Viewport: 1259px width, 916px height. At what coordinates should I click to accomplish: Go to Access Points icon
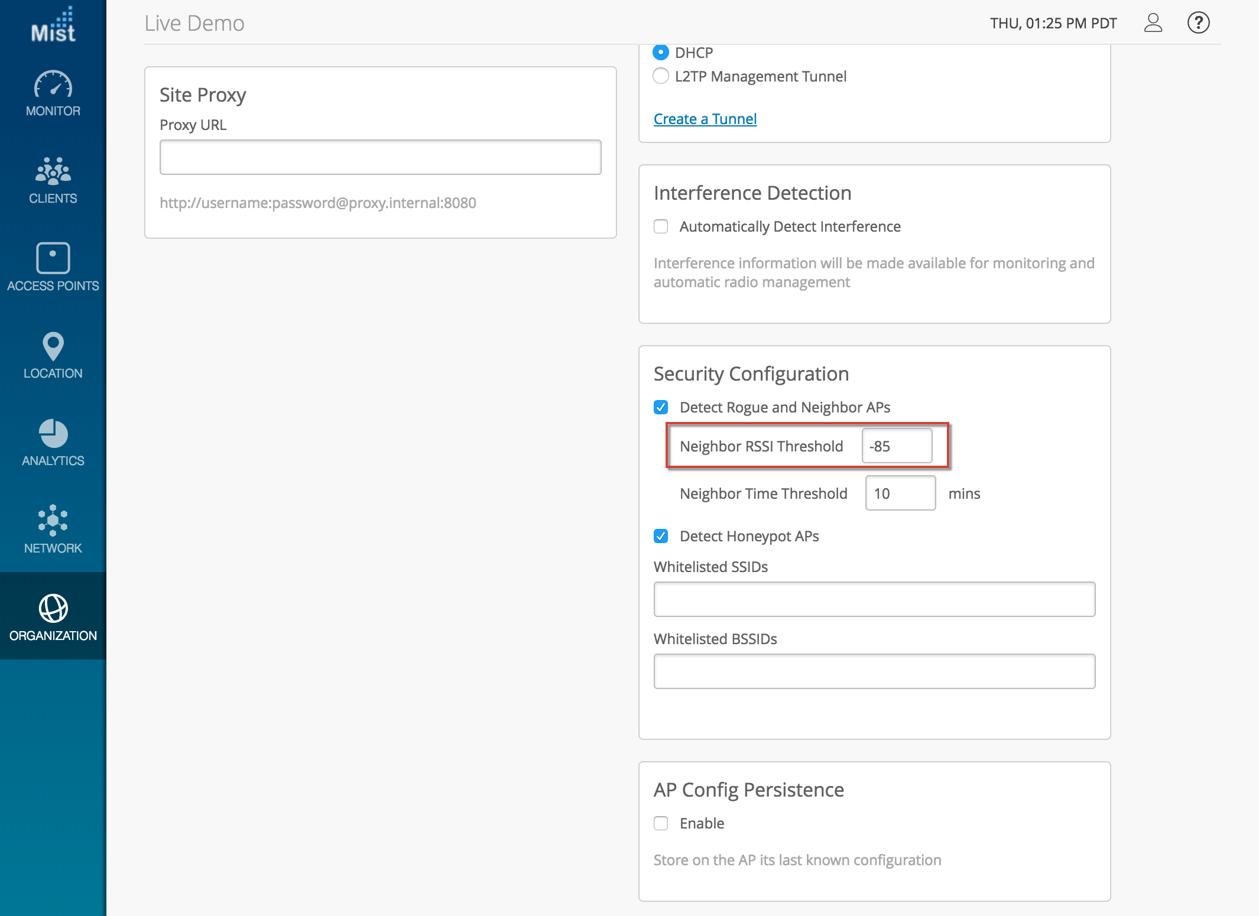[x=53, y=258]
